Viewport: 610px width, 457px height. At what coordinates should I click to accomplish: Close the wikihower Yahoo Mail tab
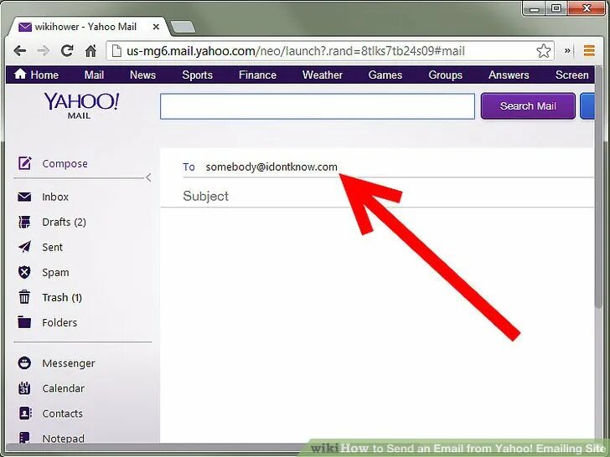(x=156, y=27)
